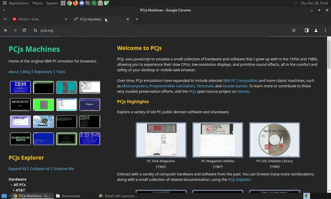This screenshot has height=199, width=331.
Task: Open the PC Disk Magazine thumbnail
Action: tap(161, 140)
